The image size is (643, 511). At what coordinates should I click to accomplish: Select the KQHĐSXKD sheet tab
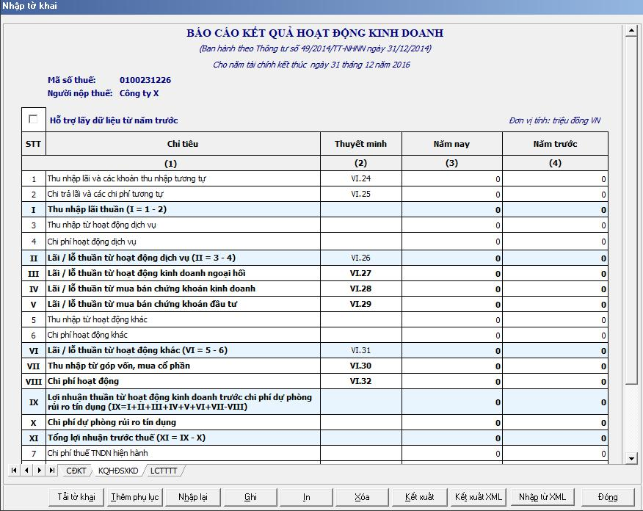click(118, 471)
